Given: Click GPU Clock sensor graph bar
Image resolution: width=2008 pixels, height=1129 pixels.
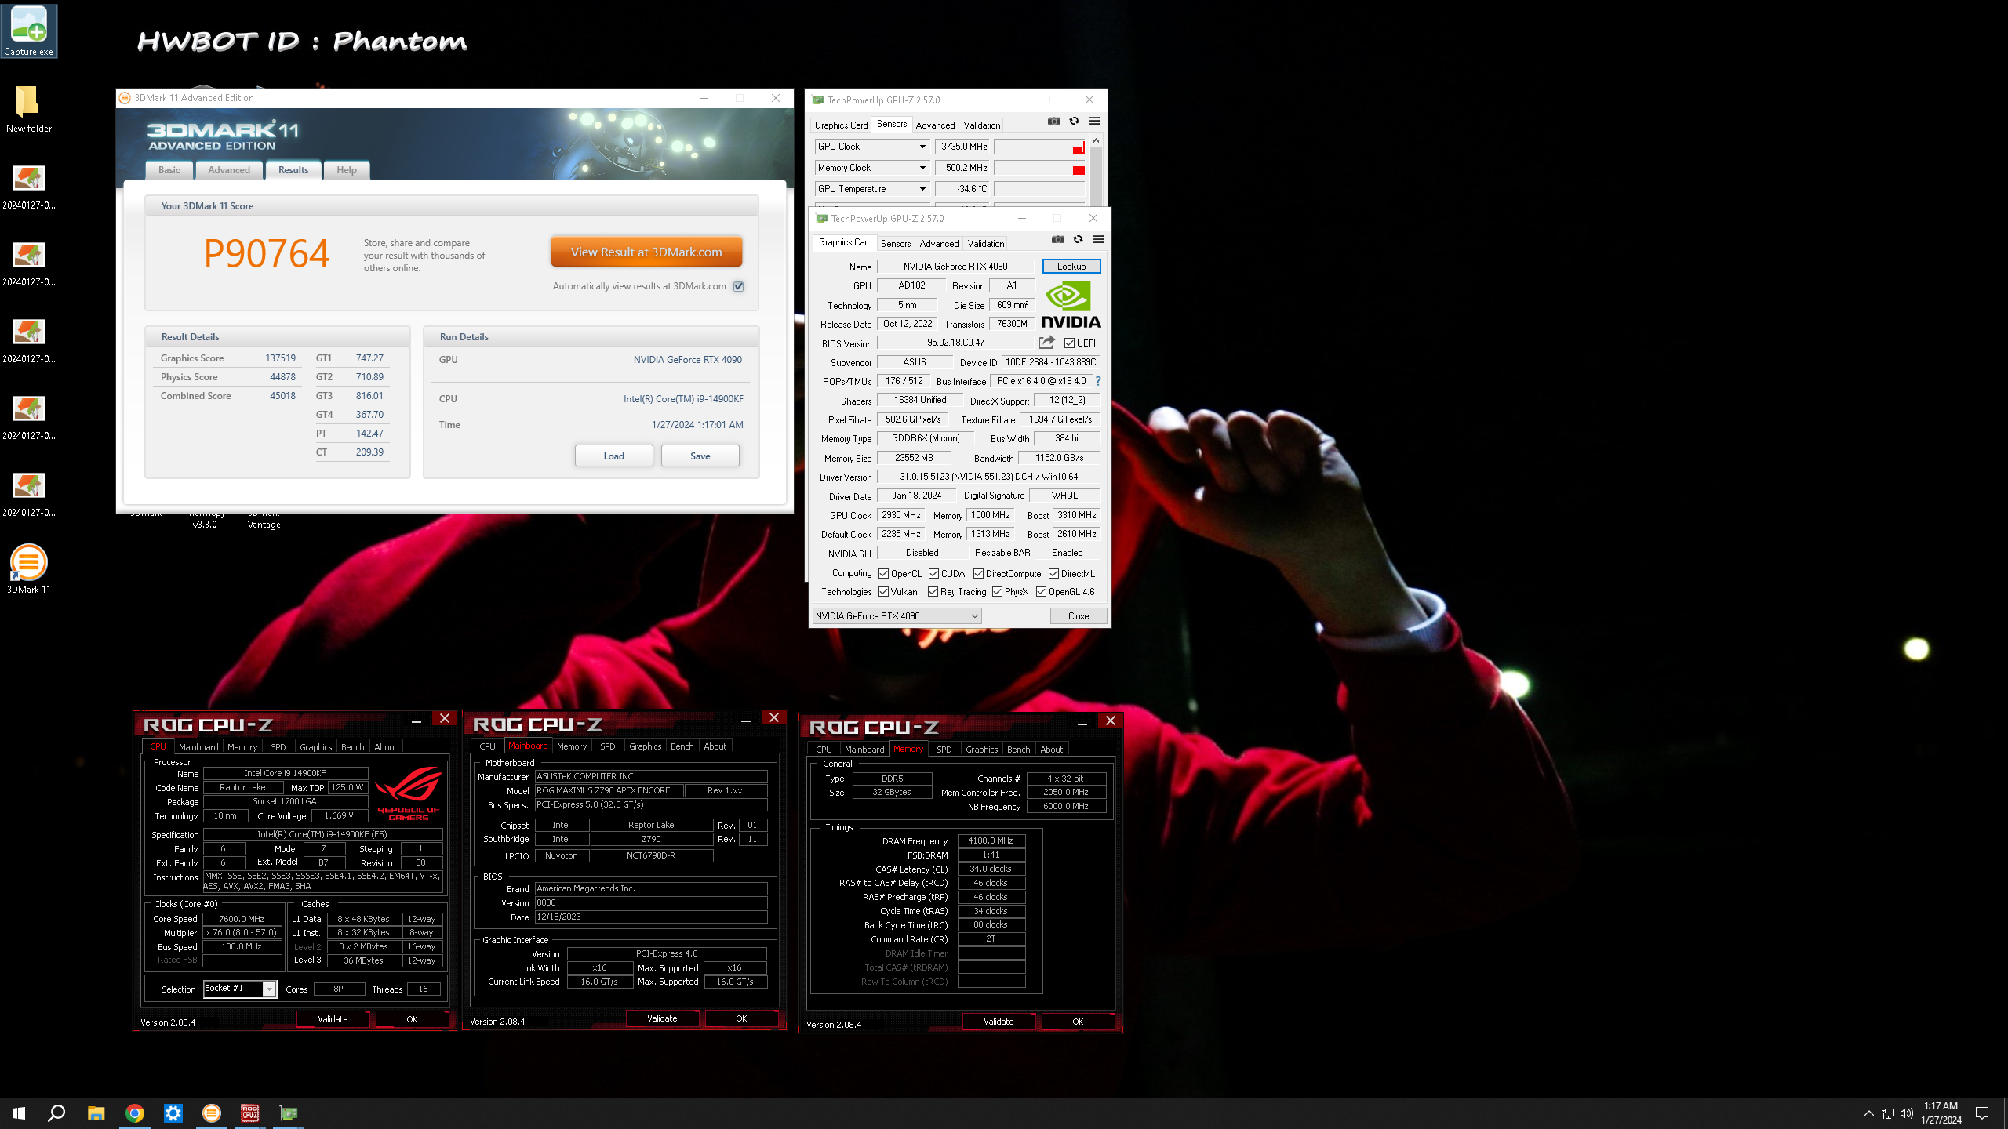Looking at the screenshot, I should 1040,147.
